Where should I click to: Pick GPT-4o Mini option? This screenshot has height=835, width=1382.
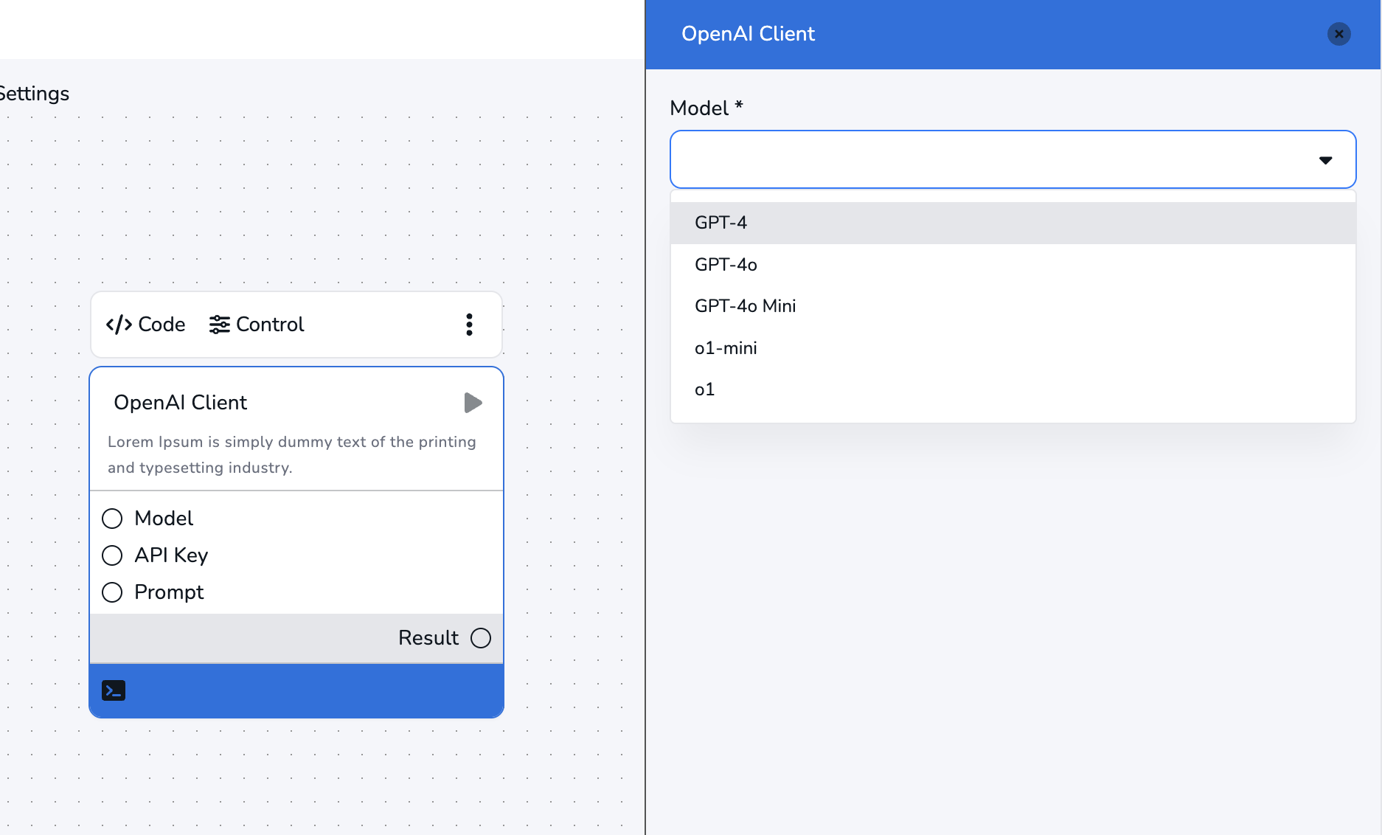point(745,306)
